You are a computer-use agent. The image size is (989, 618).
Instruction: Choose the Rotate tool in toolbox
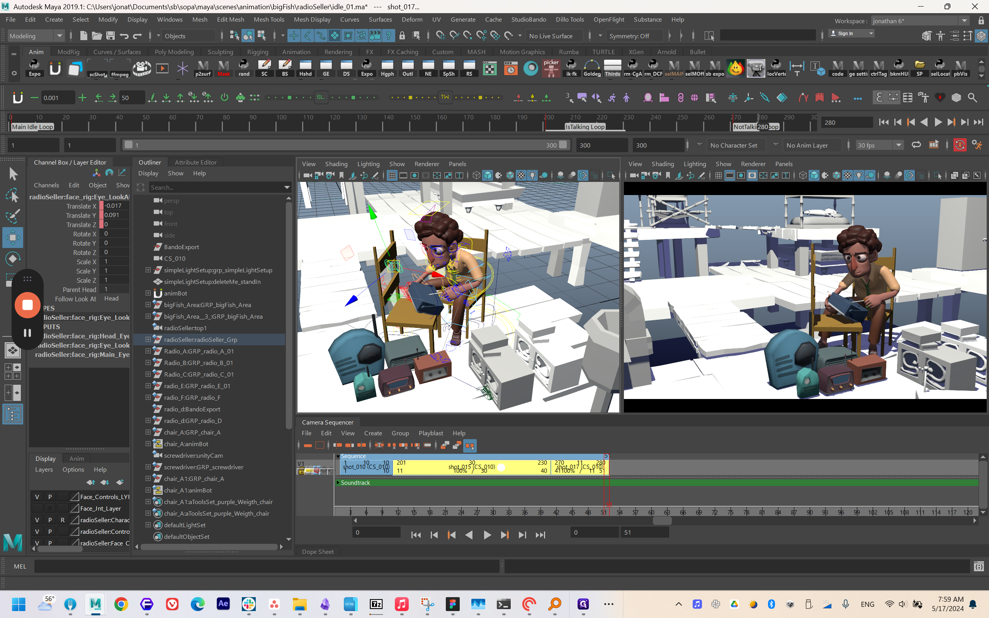[13, 258]
